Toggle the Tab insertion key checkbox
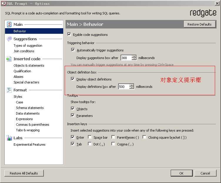221x183 pixels. point(73,144)
